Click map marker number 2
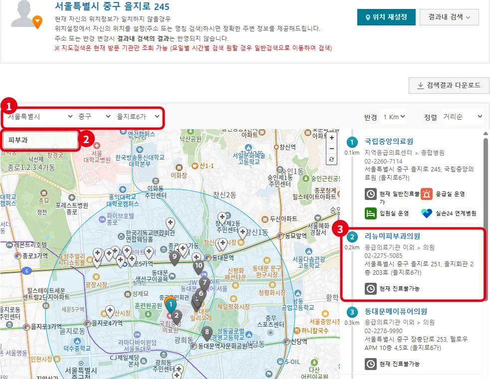This screenshot has height=379, width=490. pos(177,316)
